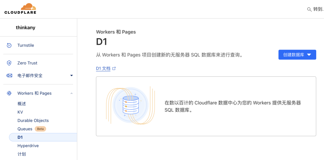Click the email security envelope icon

(9, 76)
